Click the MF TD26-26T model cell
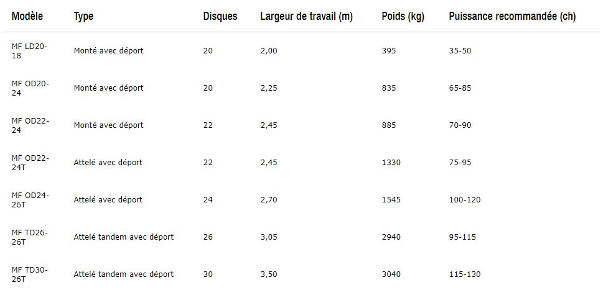The width and height of the screenshot is (616, 303). click(29, 237)
